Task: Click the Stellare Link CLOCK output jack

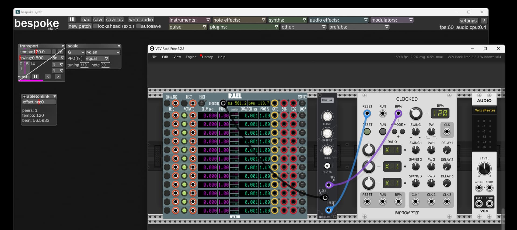Action: [325, 198]
